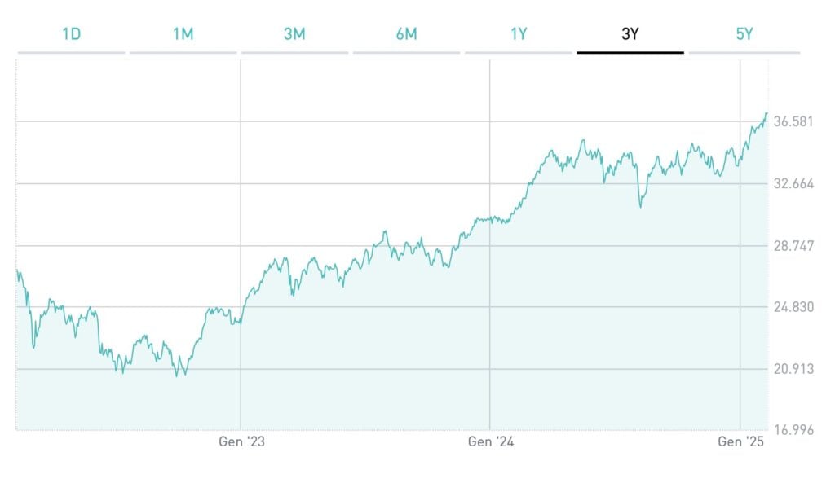Select the 36.581 price level label
Screen dimensions: 835x492
coord(794,121)
